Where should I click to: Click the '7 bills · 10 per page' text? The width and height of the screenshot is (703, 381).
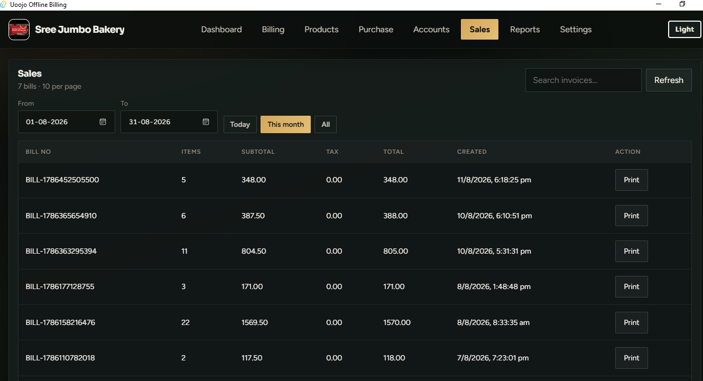coord(50,87)
